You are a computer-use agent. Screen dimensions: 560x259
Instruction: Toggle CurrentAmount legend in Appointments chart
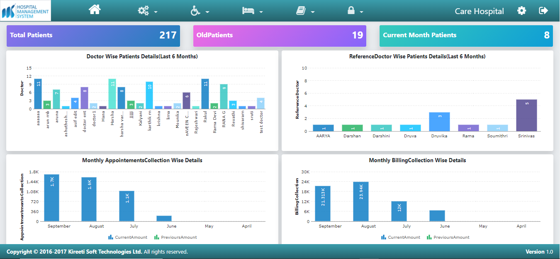pyautogui.click(x=128, y=237)
